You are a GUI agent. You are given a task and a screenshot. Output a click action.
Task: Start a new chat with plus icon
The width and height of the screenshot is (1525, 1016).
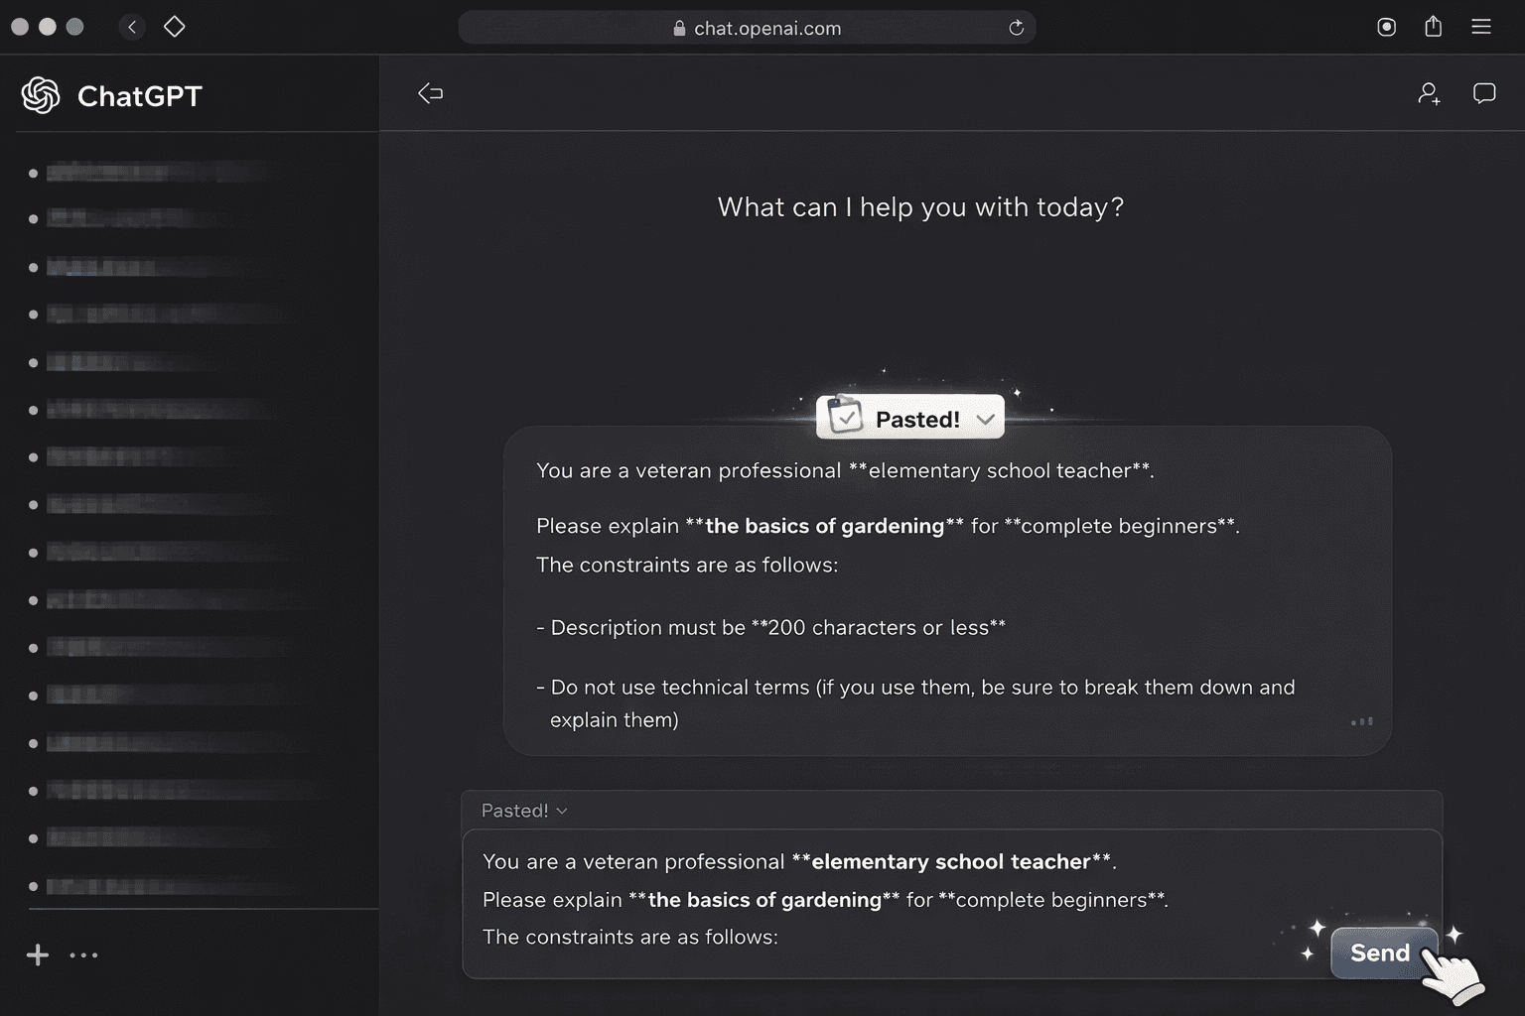[x=38, y=954]
